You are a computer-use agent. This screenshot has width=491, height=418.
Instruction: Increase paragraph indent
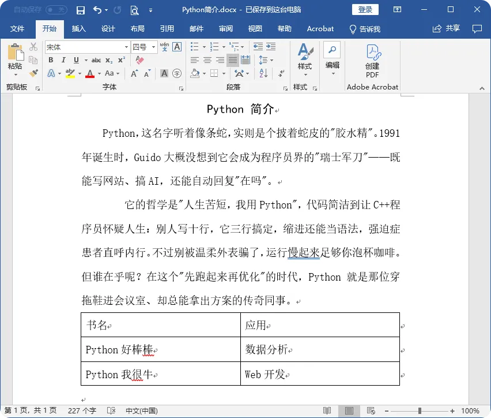coord(271,47)
